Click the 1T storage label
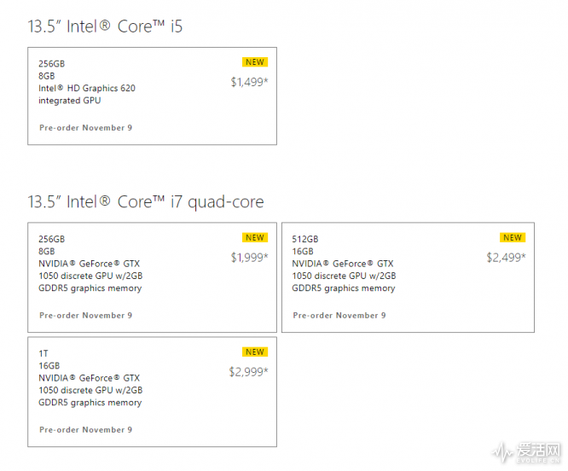568x471 pixels. (43, 353)
